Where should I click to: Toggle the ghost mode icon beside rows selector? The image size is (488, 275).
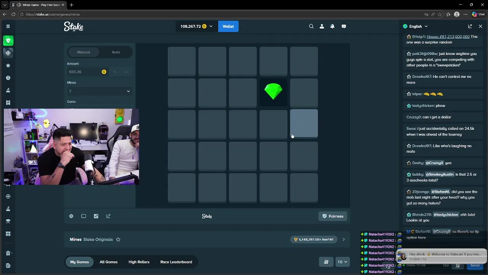pos(326,262)
